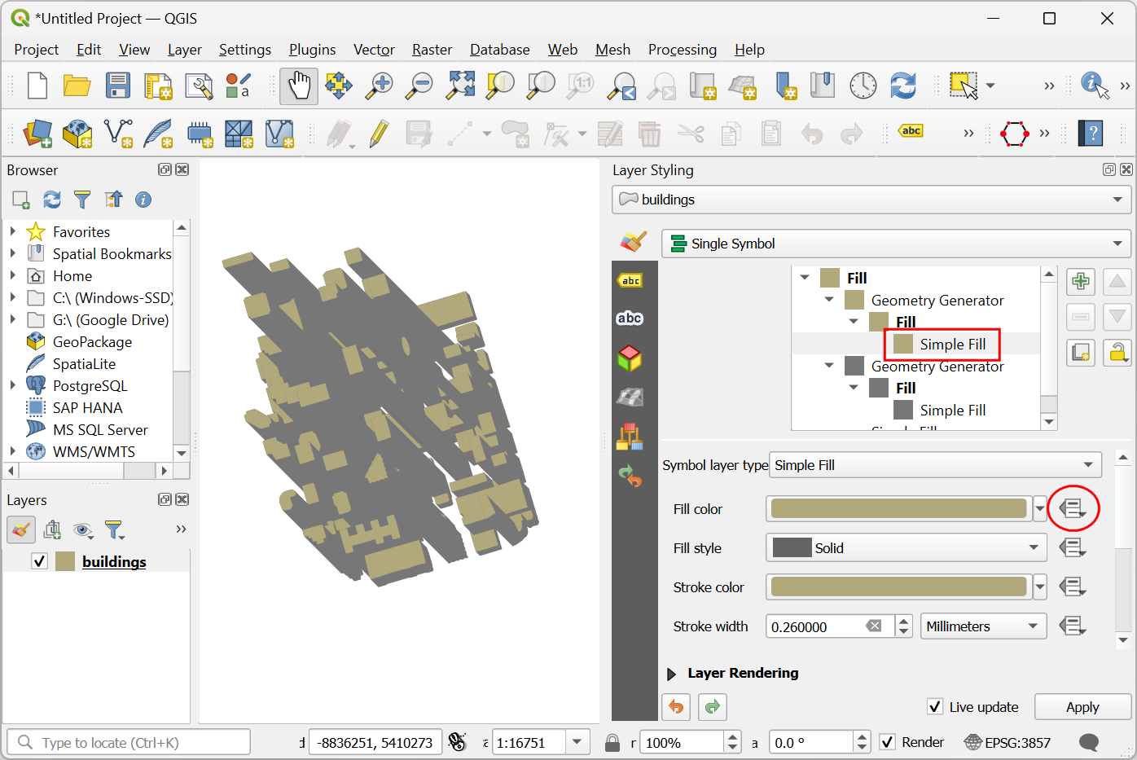
Task: Open the Processing menu
Action: tap(682, 50)
